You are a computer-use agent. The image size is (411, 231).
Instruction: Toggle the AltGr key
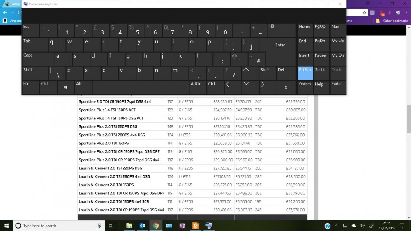point(197,87)
